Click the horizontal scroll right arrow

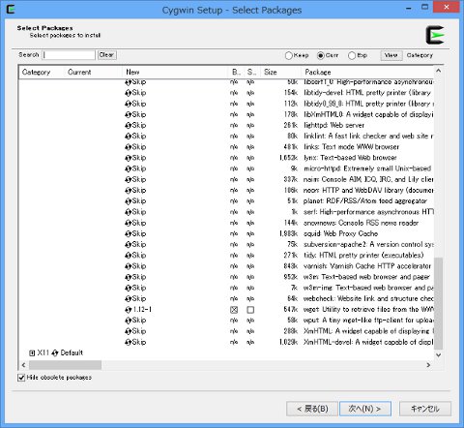[428, 365]
